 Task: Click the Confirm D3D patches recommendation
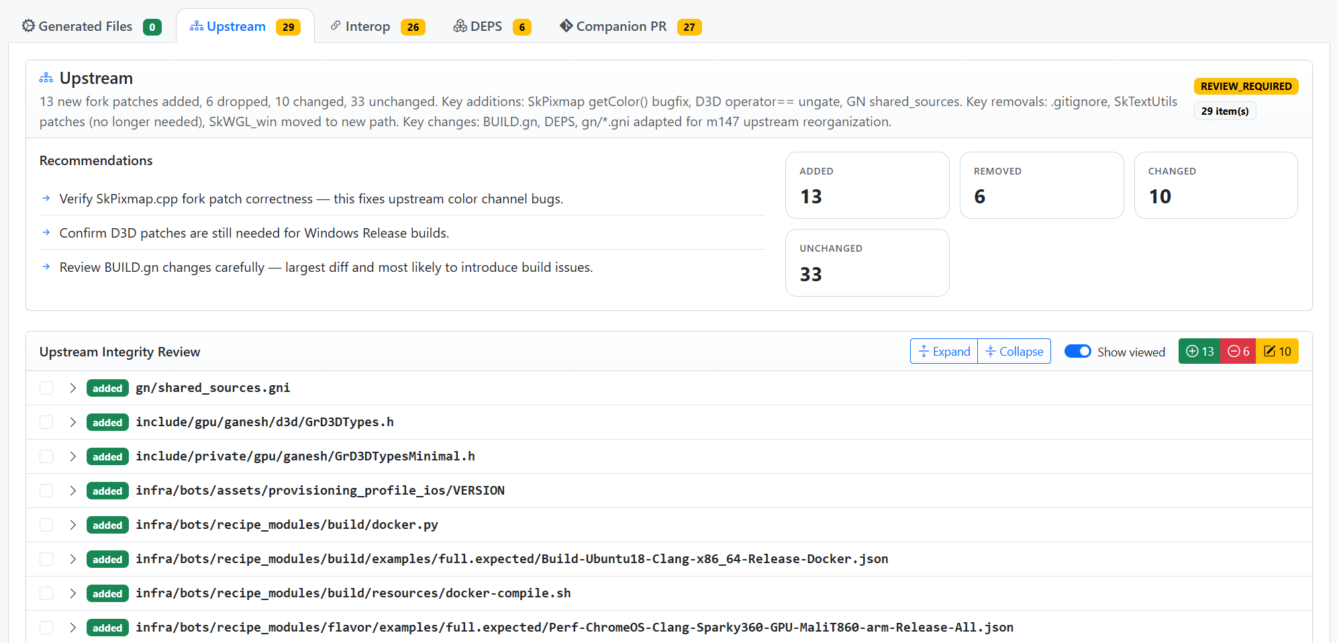254,233
